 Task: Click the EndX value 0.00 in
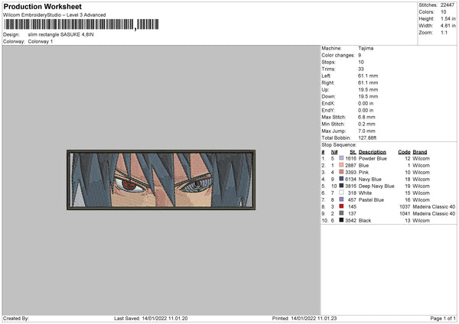366,103
